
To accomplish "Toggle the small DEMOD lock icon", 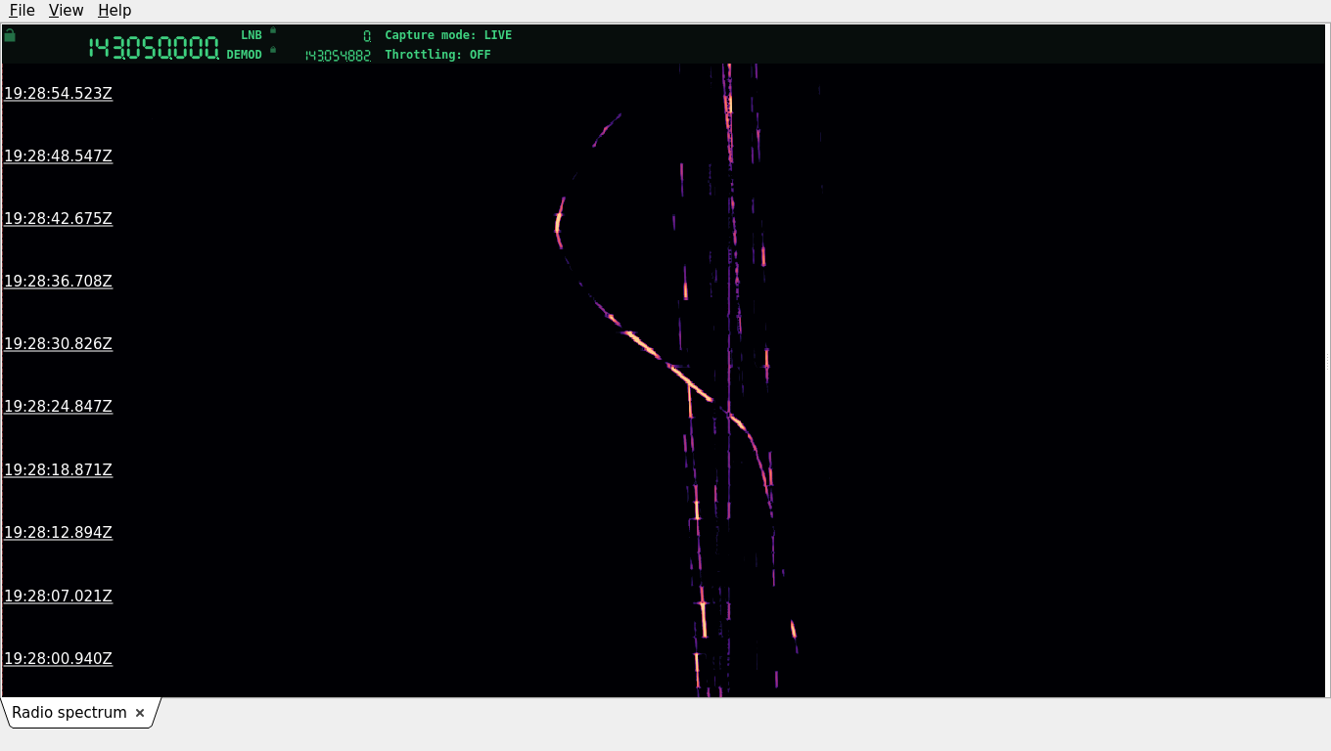I will pos(273,50).
